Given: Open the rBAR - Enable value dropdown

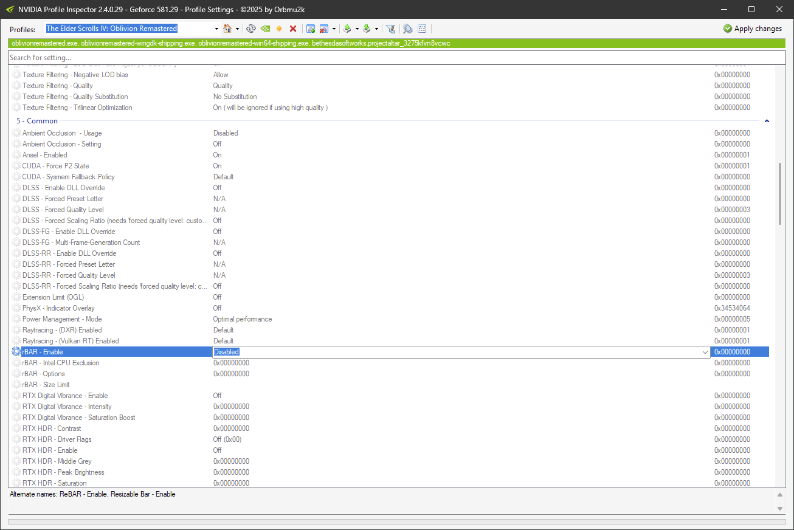Looking at the screenshot, I should coord(705,352).
